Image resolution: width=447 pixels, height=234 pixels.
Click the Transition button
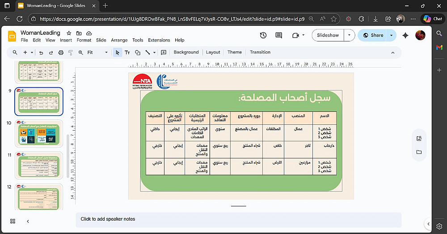[260, 52]
